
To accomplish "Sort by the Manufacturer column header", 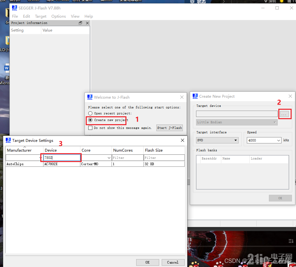I will (24, 150).
